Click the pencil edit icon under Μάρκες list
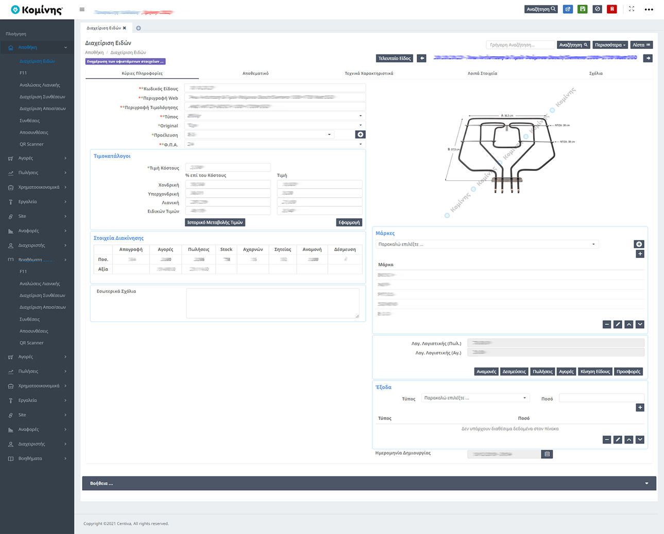Screen dimensions: 664x534 coord(618,324)
